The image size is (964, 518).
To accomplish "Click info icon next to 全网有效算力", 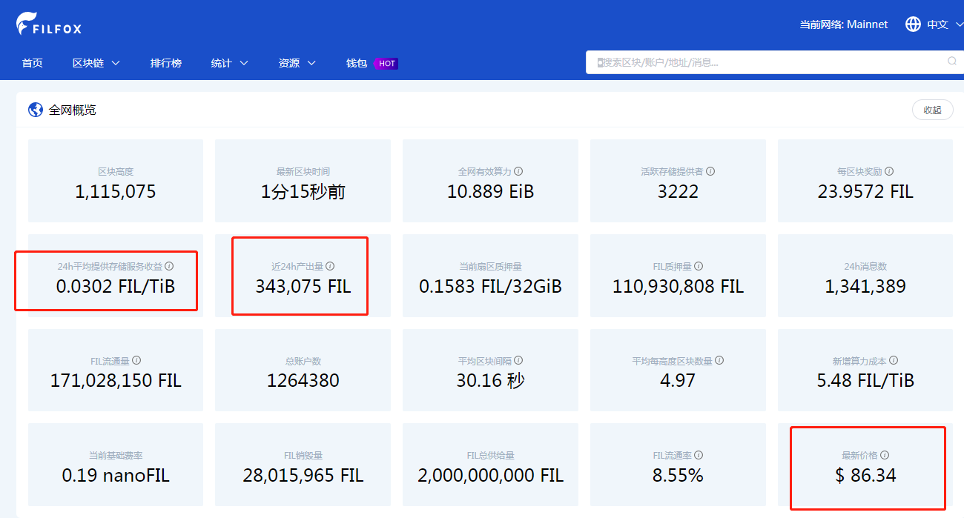I will pos(518,171).
